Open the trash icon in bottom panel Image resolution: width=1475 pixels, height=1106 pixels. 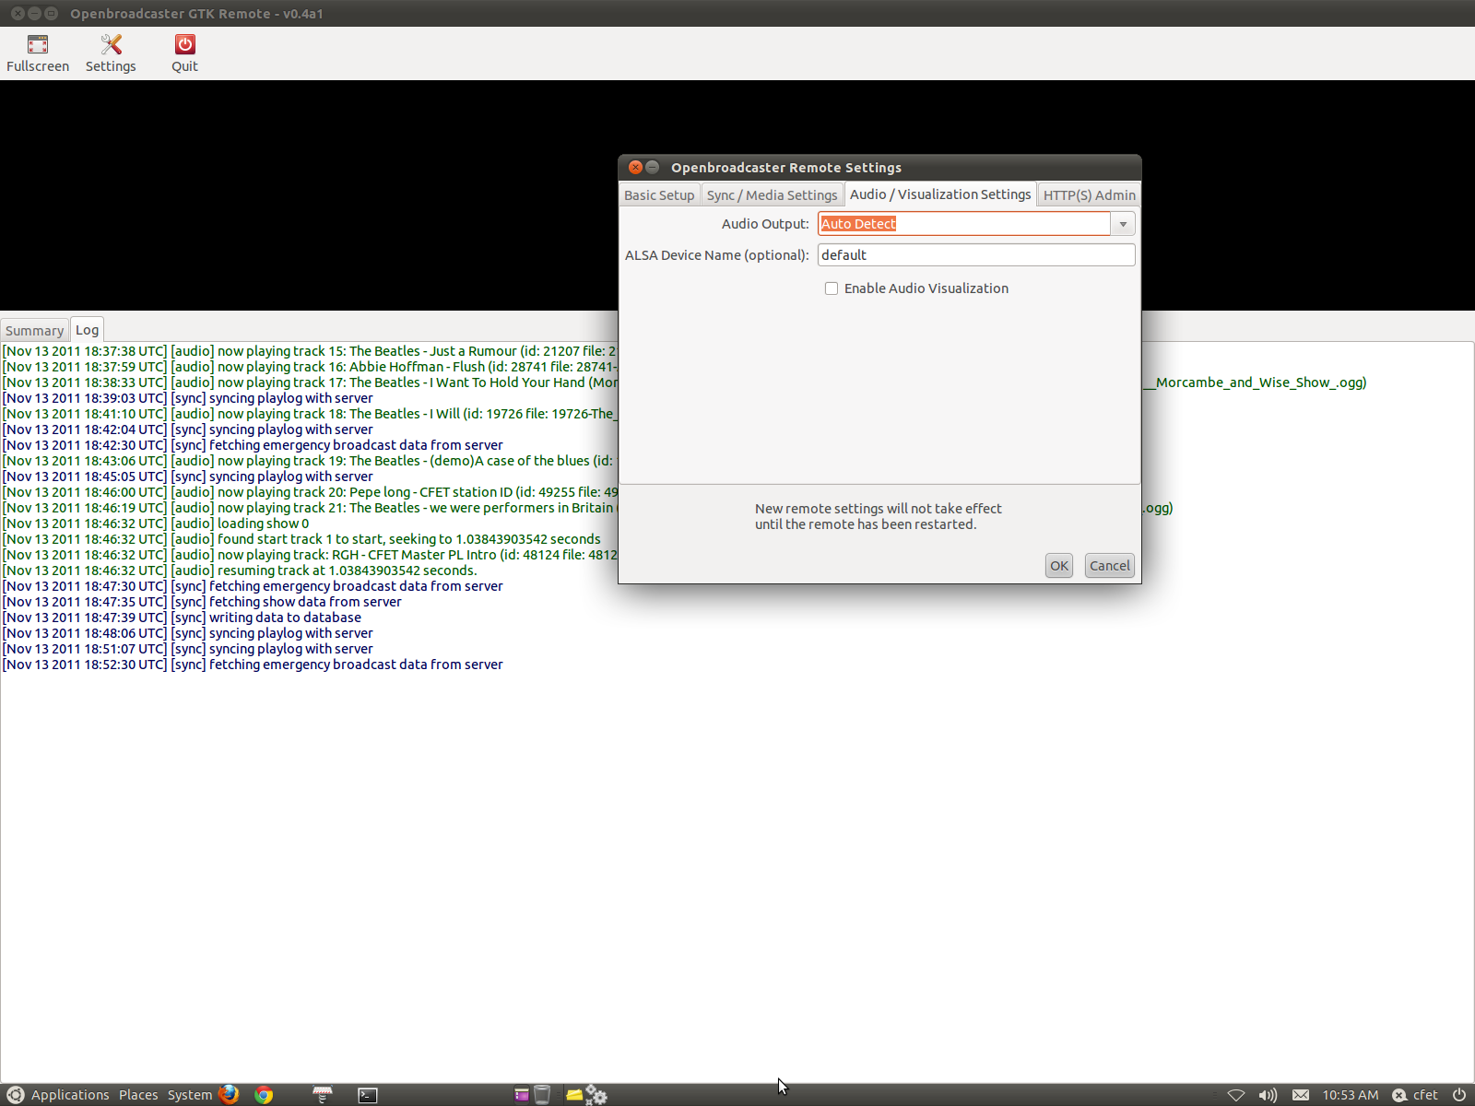tap(542, 1095)
